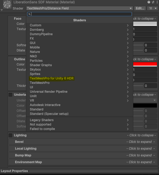Screen dimensions: 159x175
Task: Open the Dornberg shader submenu
Action: (79, 30)
